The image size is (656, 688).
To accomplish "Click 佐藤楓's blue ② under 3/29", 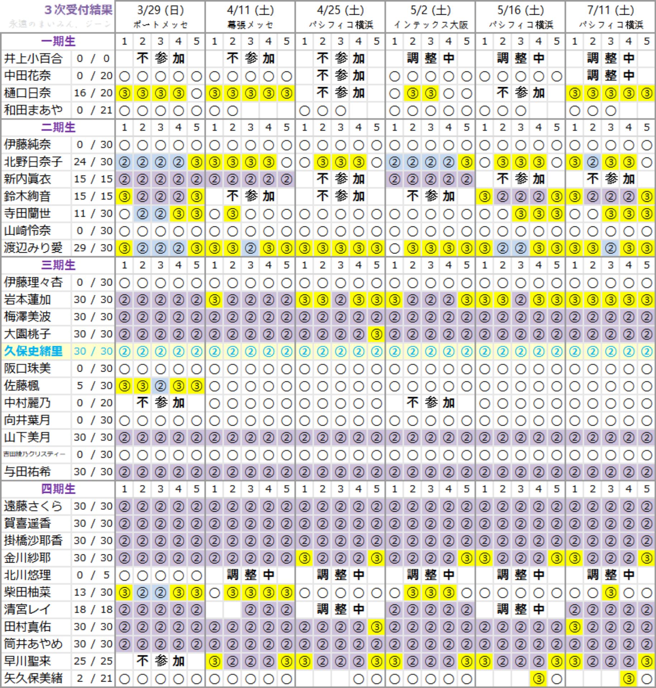I will [160, 386].
